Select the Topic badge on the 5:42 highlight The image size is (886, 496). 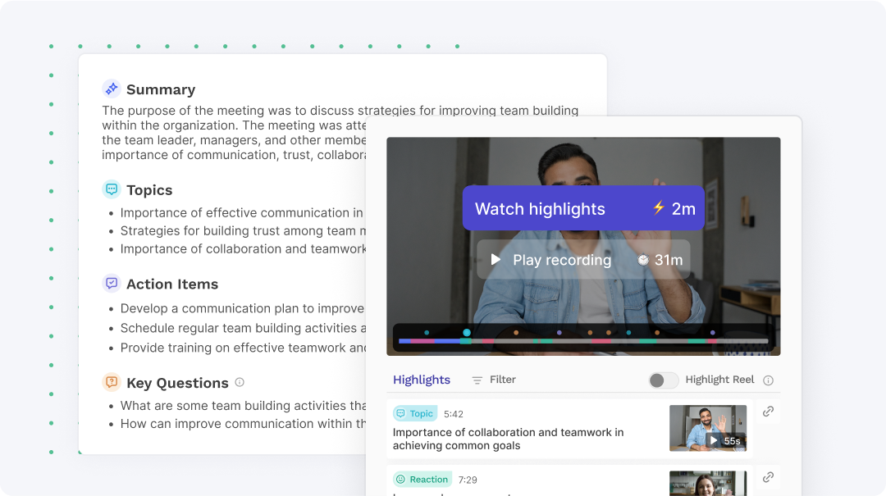click(x=414, y=413)
